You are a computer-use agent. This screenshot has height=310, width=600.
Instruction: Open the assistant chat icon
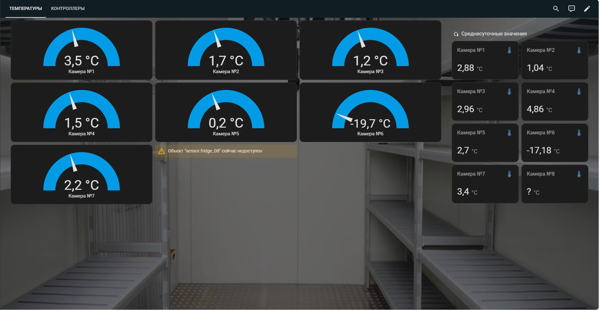pyautogui.click(x=571, y=9)
